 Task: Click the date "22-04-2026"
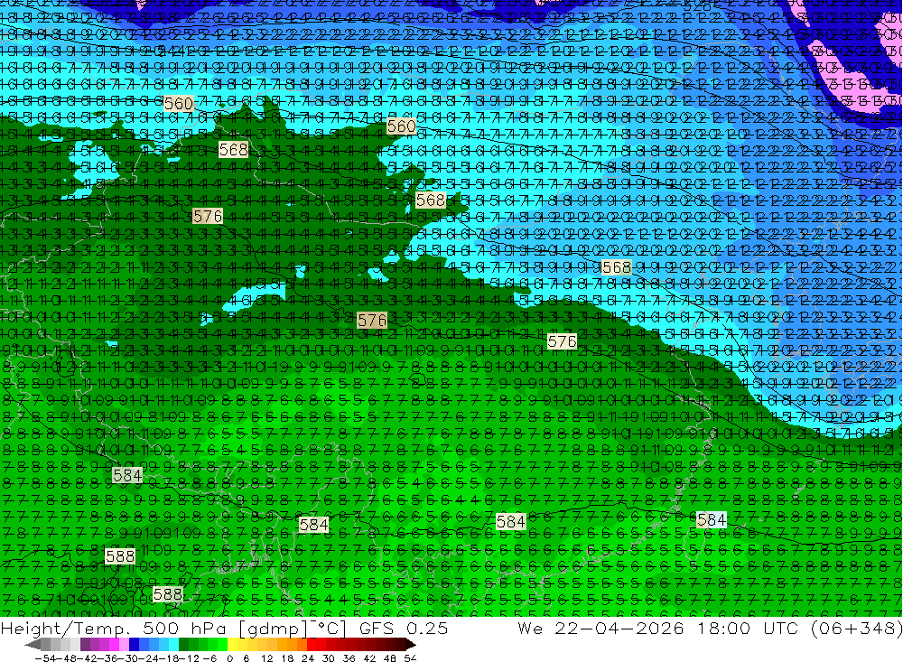[619, 628]
